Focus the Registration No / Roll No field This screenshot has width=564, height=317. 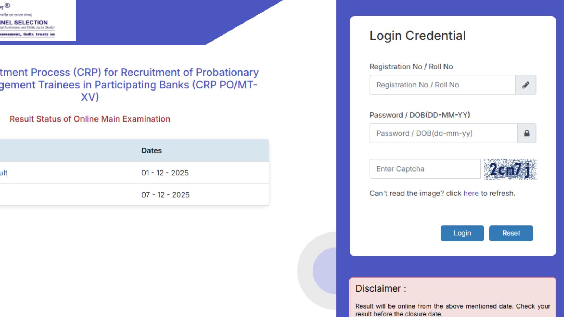click(x=442, y=85)
